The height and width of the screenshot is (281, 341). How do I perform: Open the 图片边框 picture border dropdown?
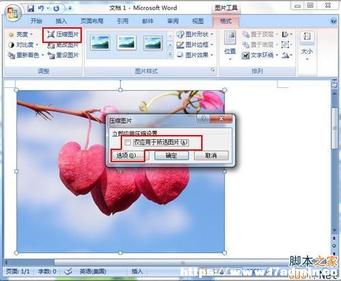(x=195, y=44)
